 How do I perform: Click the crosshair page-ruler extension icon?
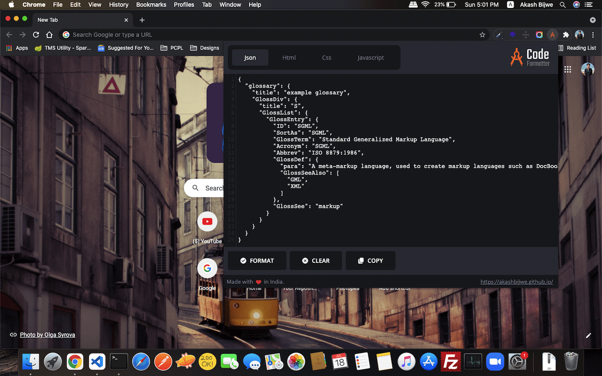525,35
